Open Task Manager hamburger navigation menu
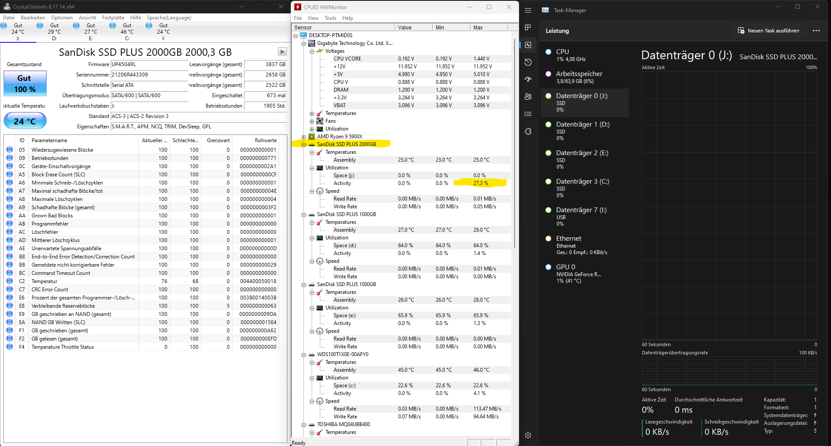Screen dimensions: 831x446 528,10
